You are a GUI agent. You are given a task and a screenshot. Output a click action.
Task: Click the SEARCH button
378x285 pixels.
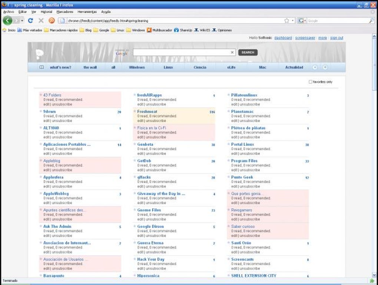[248, 52]
